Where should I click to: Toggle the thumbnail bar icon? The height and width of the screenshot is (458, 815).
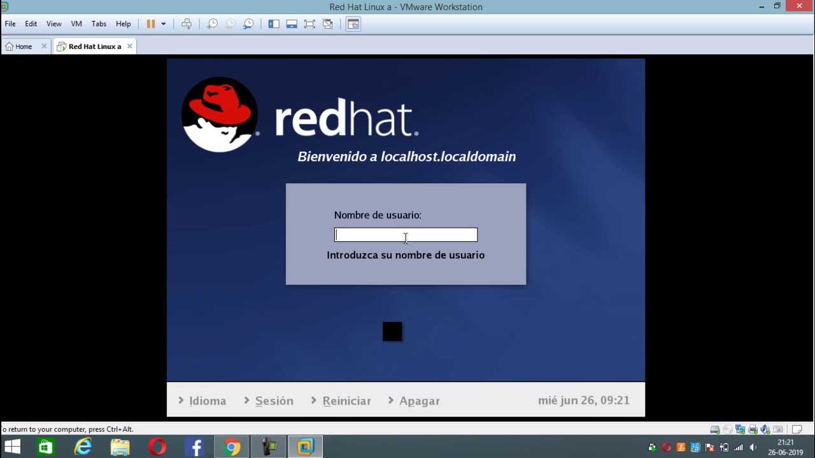point(292,24)
